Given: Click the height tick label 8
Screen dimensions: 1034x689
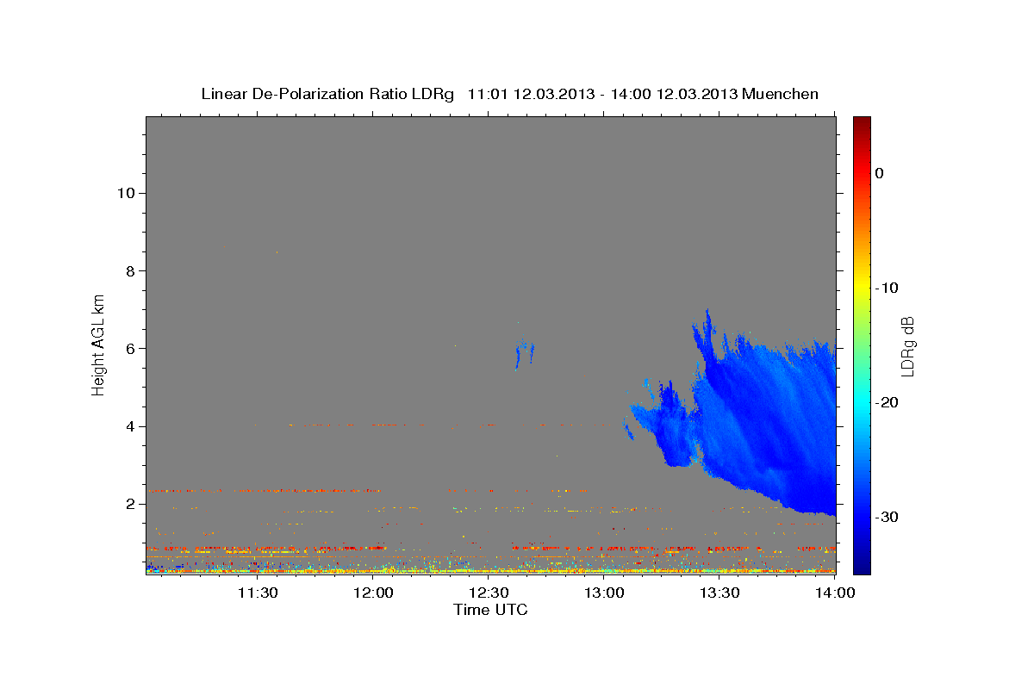Looking at the screenshot, I should click(128, 270).
